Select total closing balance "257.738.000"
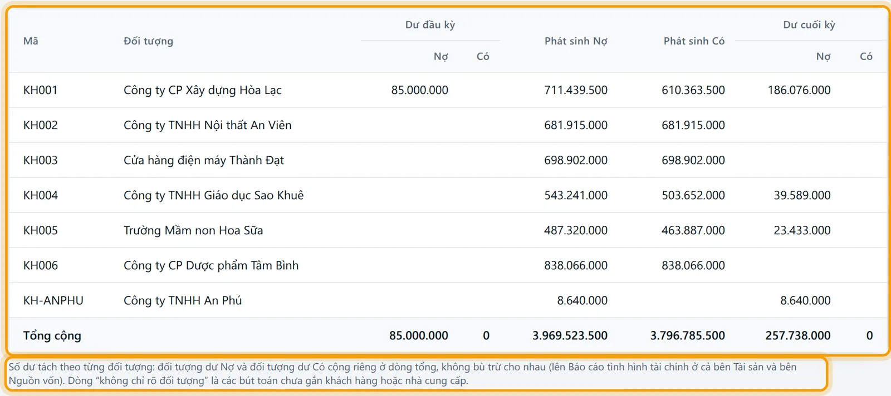The image size is (891, 396). click(x=798, y=335)
